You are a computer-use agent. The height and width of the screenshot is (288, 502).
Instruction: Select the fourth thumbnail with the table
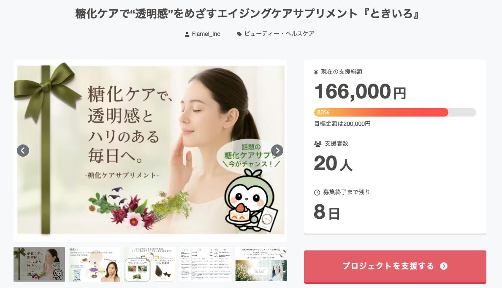(x=206, y=264)
